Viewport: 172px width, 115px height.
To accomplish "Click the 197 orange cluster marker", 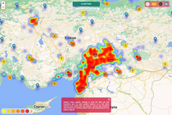I will pyautogui.click(x=70, y=75).
